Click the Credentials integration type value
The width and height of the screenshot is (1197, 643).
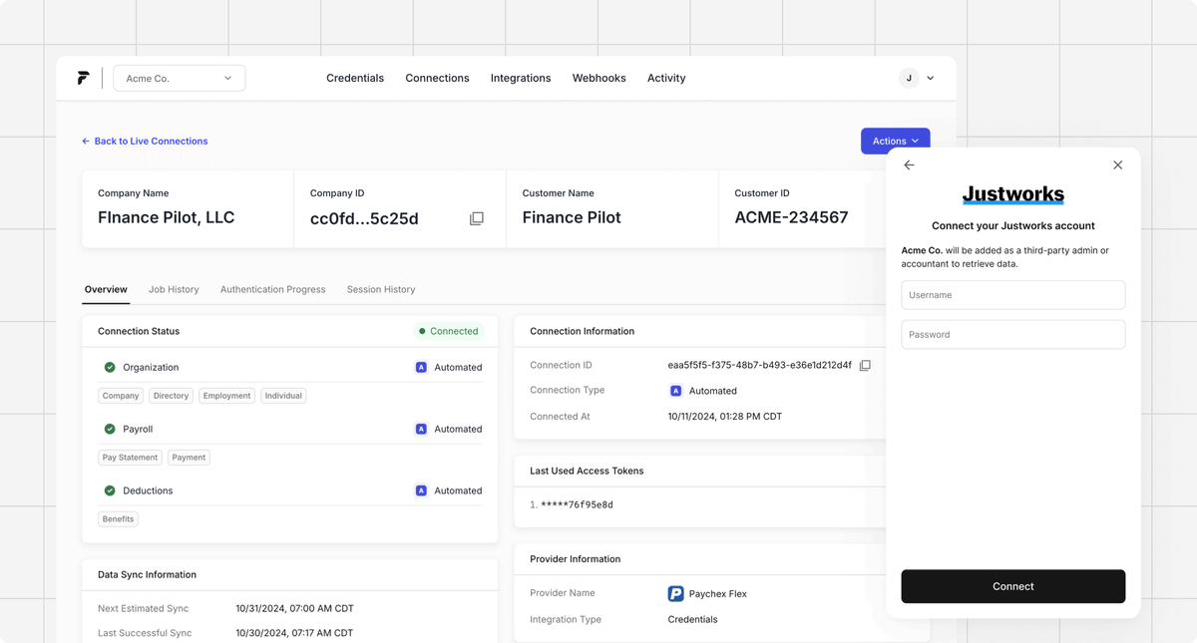[692, 619]
